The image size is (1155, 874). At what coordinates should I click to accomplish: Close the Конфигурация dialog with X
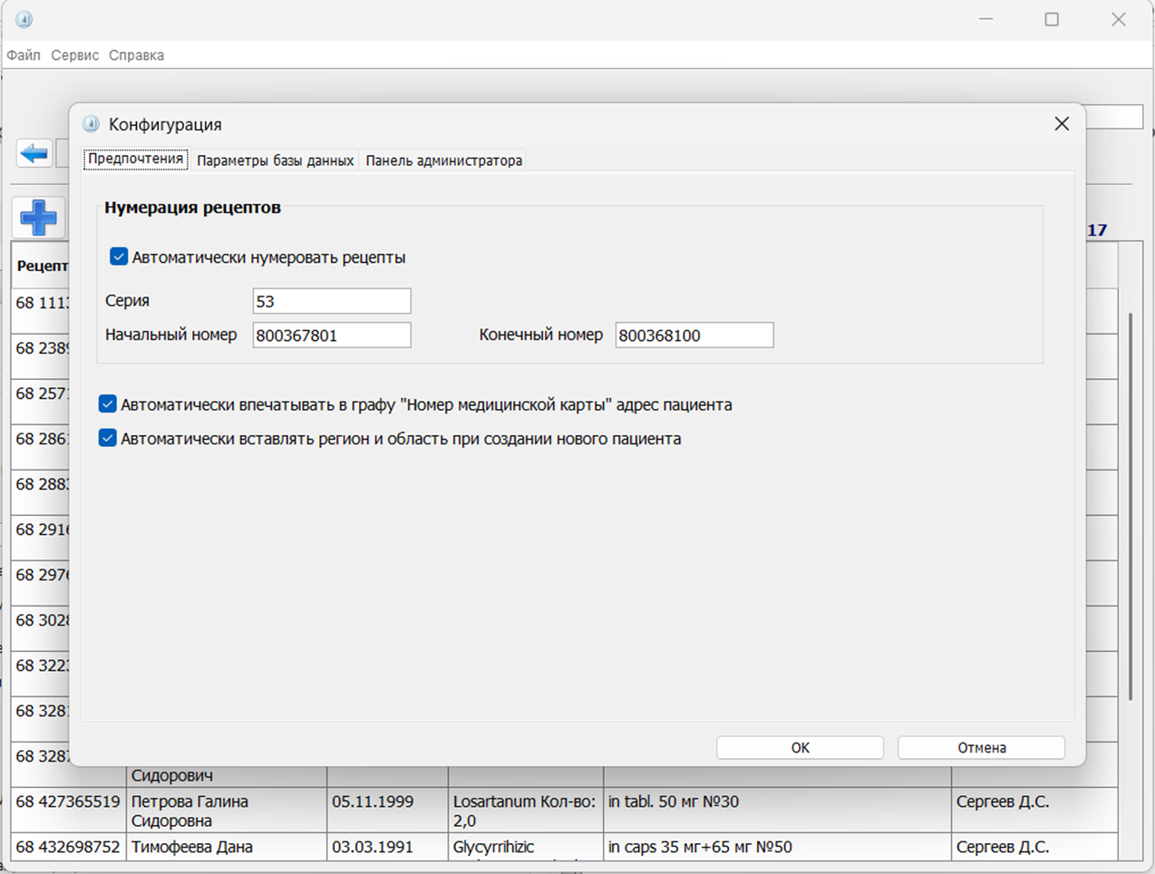tap(1062, 124)
